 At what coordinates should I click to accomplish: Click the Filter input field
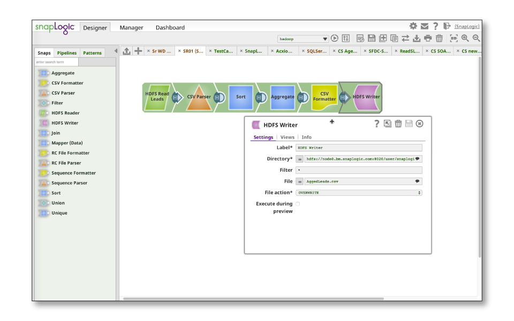[x=359, y=170]
